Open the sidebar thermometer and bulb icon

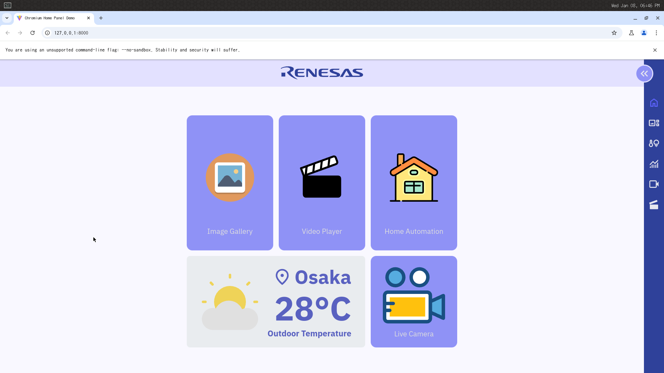coord(654,143)
